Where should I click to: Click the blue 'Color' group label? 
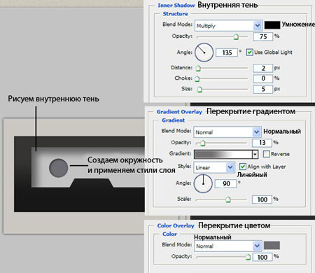click(169, 234)
